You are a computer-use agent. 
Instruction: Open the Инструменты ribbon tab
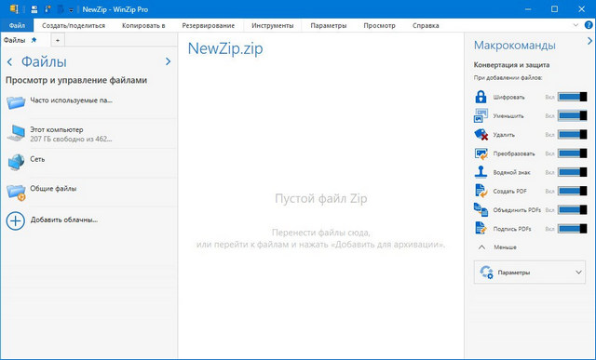(x=273, y=25)
